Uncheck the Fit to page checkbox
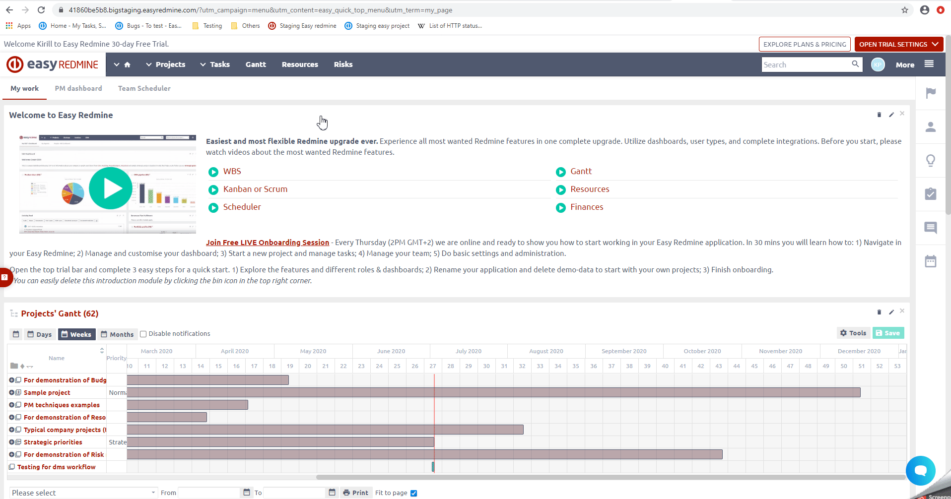This screenshot has width=951, height=499. pyautogui.click(x=414, y=493)
